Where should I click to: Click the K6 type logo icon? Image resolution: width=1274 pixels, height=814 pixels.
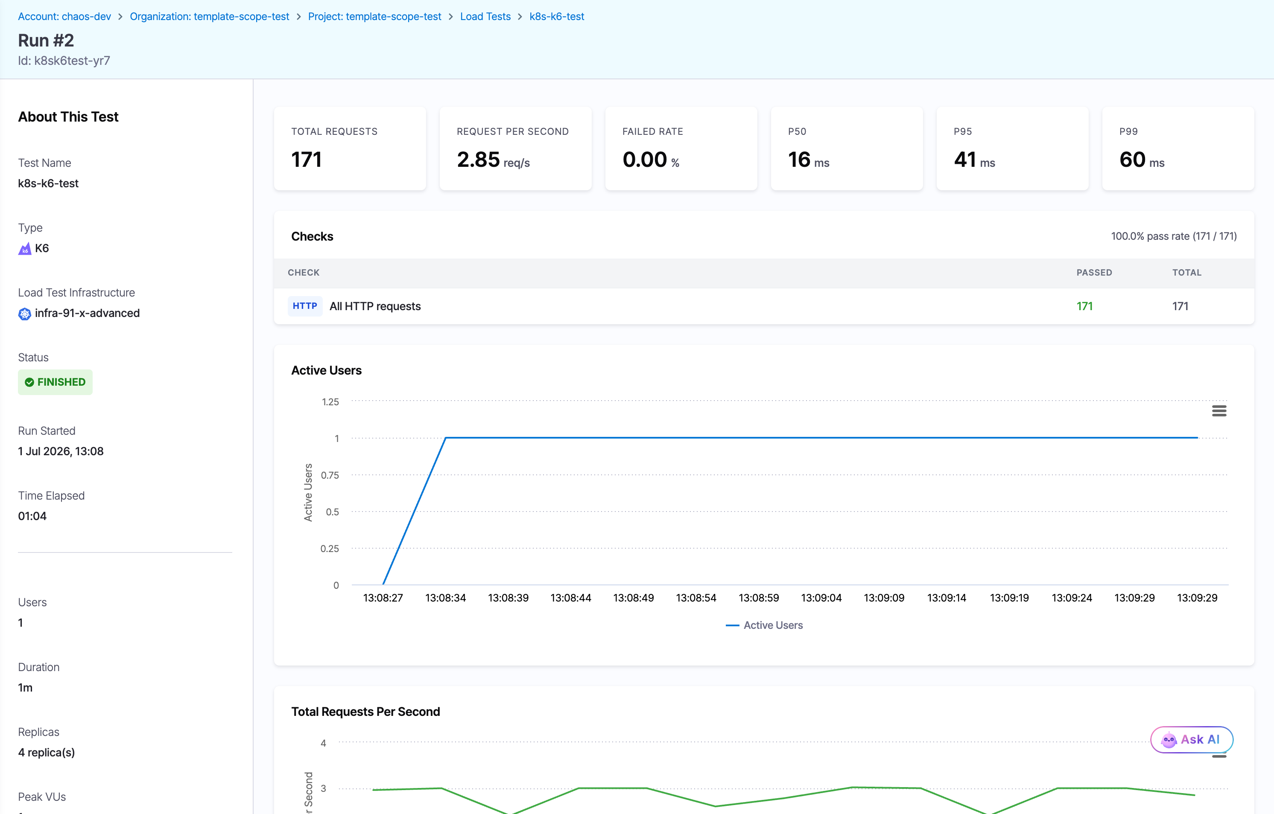tap(25, 248)
